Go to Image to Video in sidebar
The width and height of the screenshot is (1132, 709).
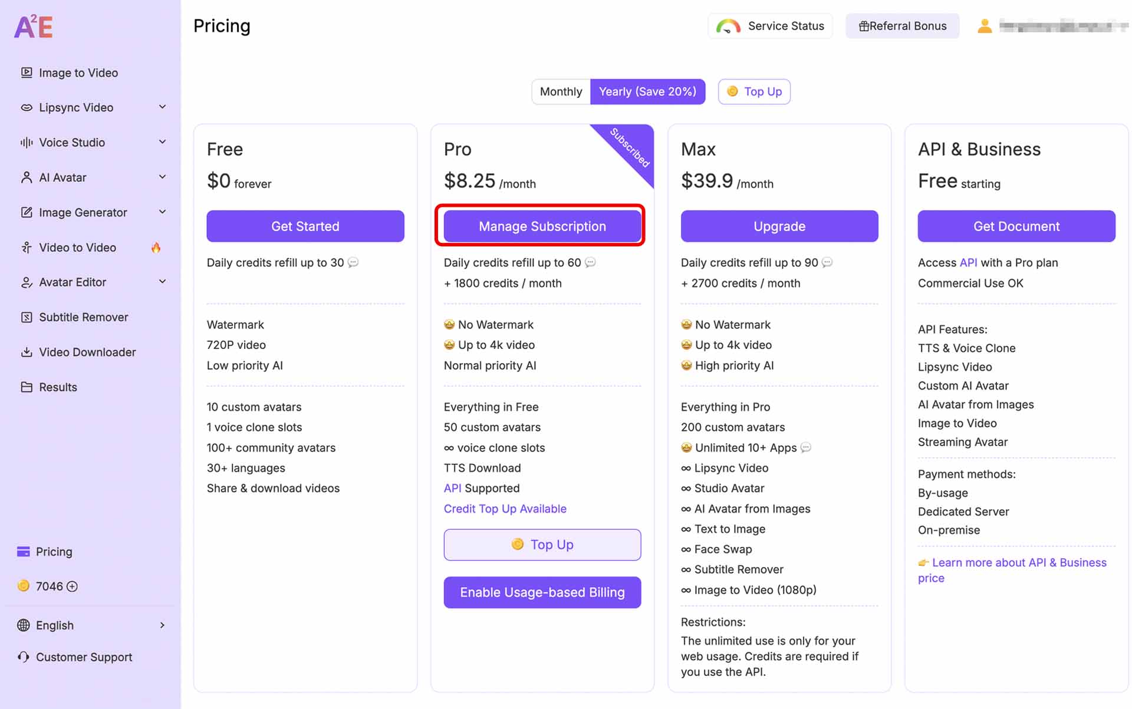[78, 72]
